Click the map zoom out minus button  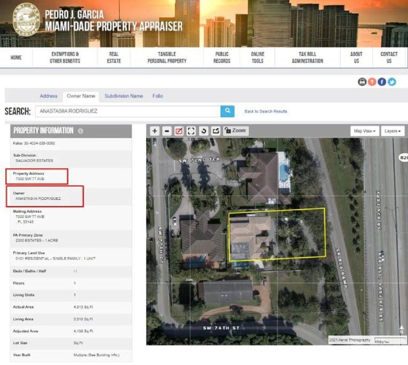pos(167,131)
